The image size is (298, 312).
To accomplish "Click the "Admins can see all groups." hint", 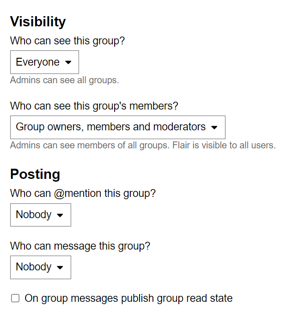I will [65, 80].
